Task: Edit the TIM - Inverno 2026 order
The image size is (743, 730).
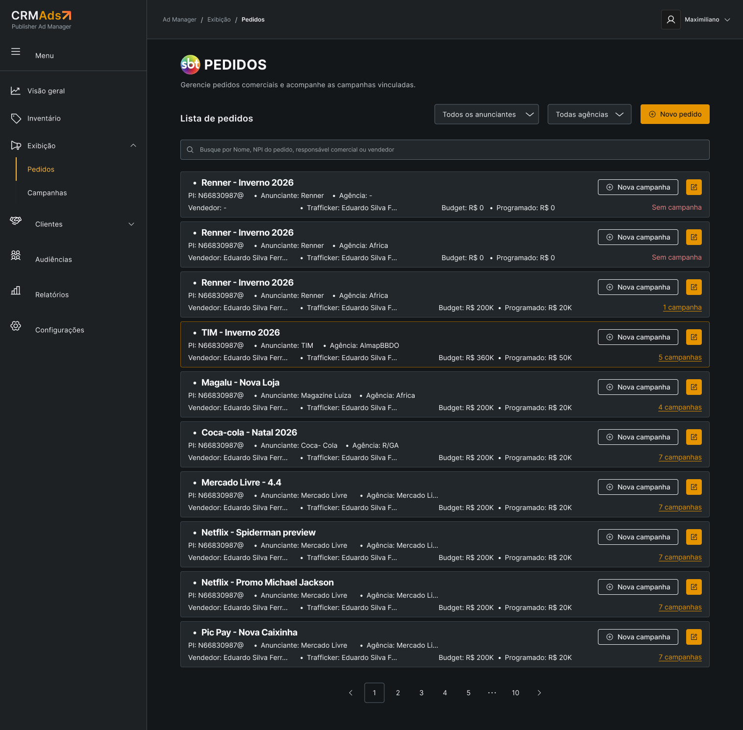Action: (x=694, y=337)
